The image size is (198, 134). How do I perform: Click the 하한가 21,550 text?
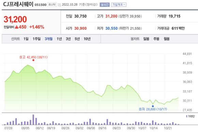point(130,28)
